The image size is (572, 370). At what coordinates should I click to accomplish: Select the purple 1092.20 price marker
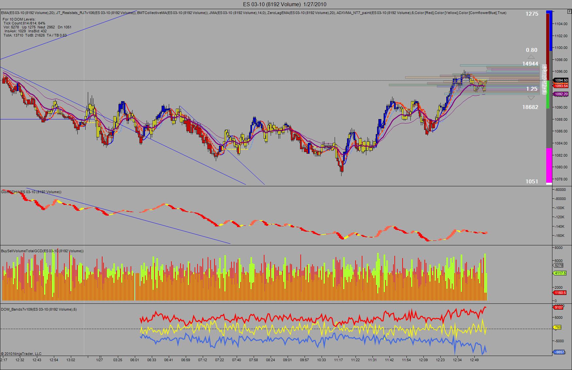(561, 94)
